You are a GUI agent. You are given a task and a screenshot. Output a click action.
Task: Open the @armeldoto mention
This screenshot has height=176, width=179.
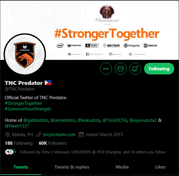tap(63, 120)
